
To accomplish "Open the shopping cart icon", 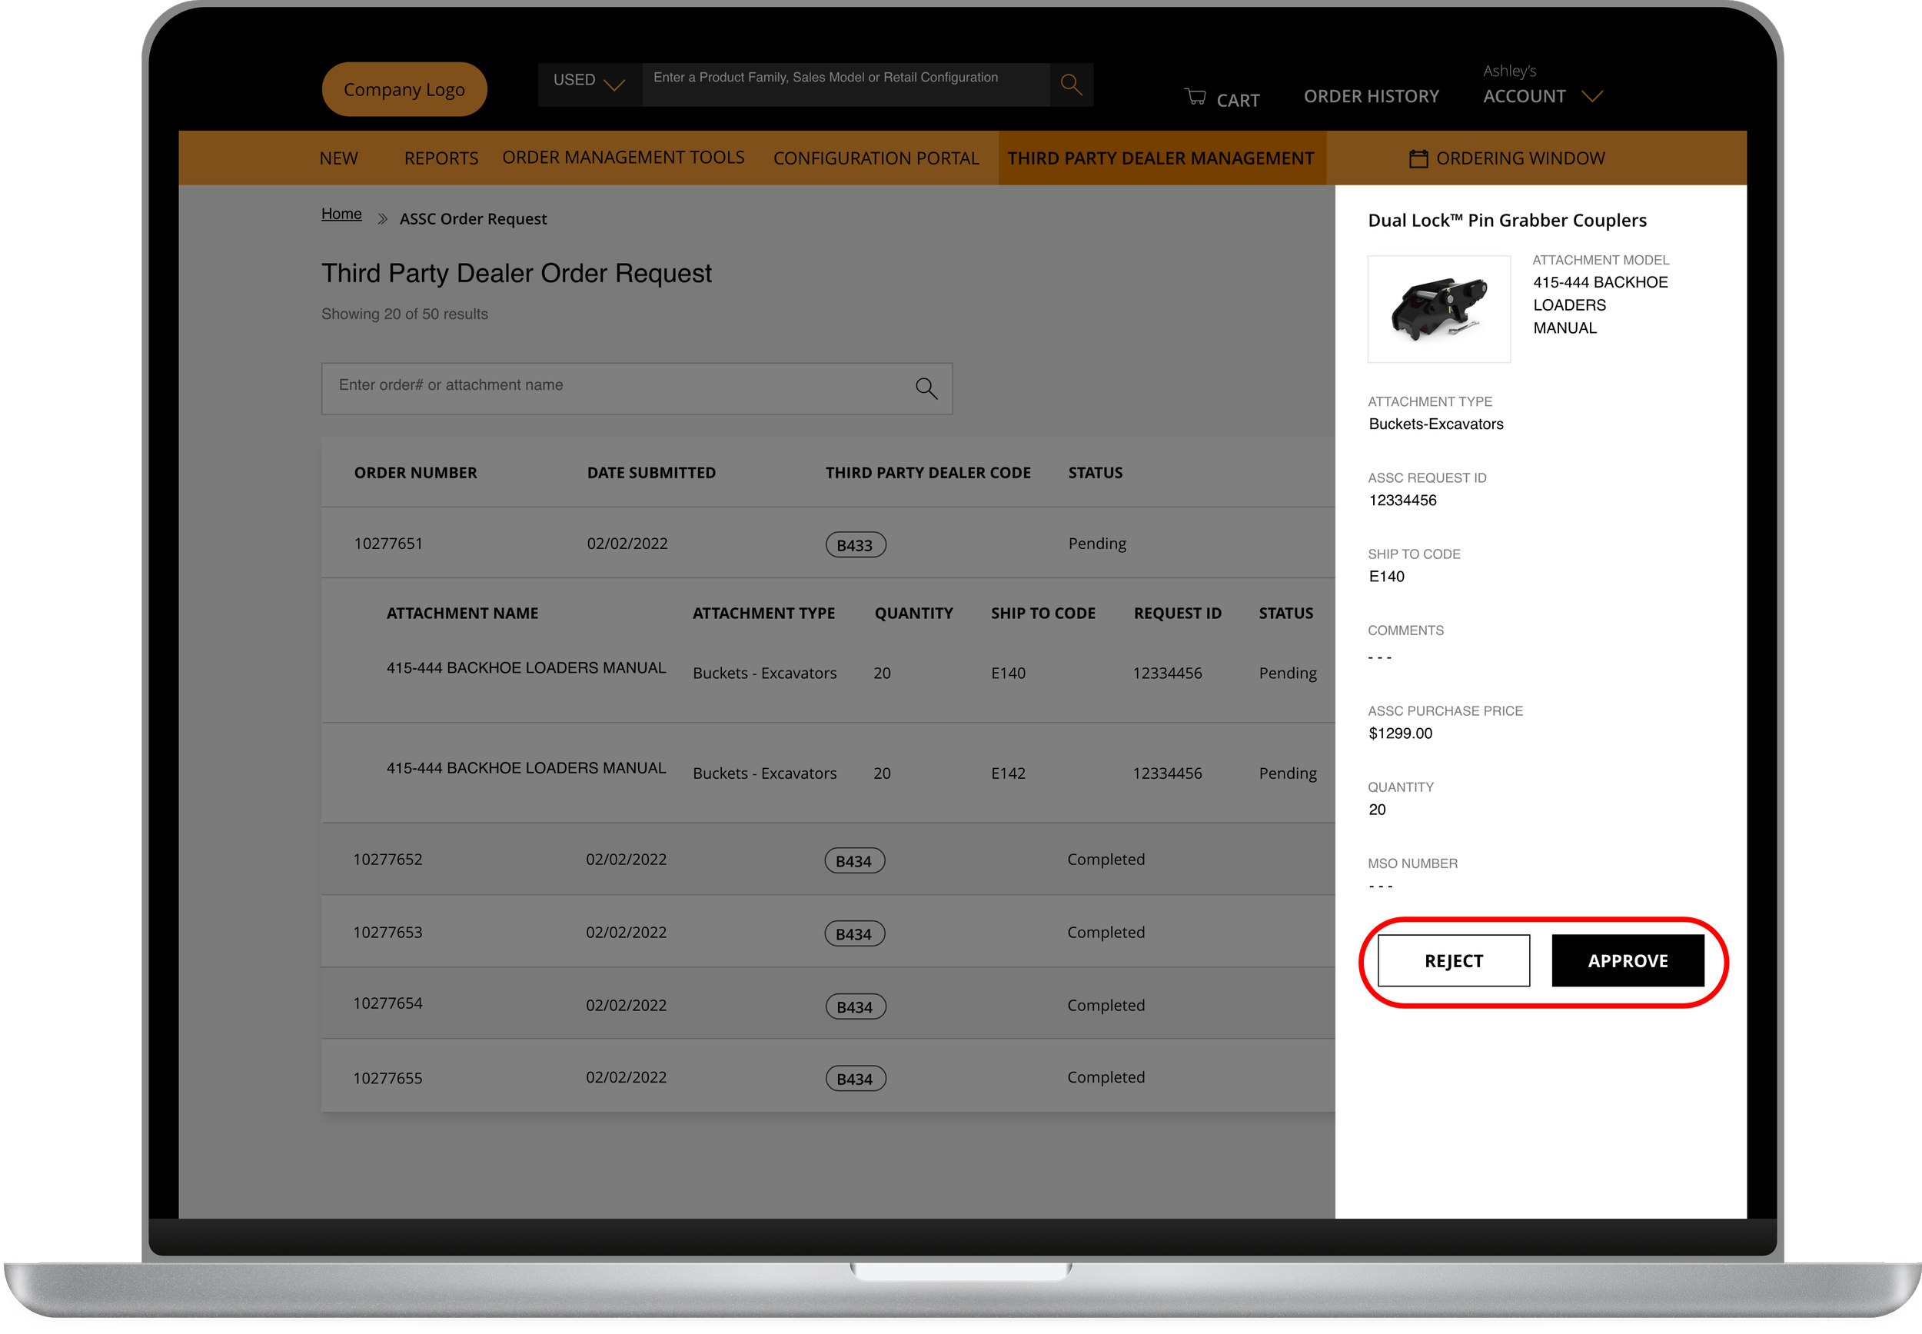I will click(x=1195, y=97).
